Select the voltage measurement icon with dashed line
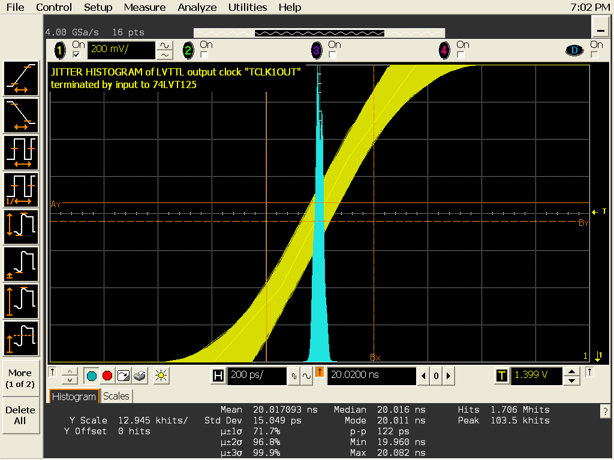The width and height of the screenshot is (614, 460). click(x=21, y=339)
